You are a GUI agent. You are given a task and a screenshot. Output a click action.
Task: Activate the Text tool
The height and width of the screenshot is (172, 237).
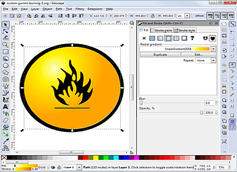pyautogui.click(x=6, y=107)
